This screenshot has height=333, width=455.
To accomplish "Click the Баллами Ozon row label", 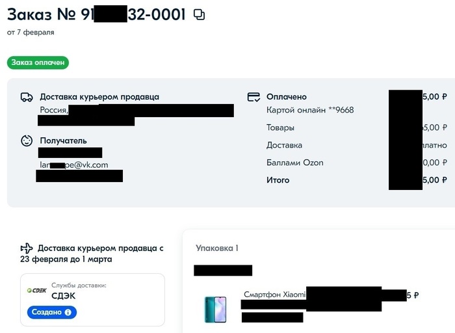I will click(294, 163).
